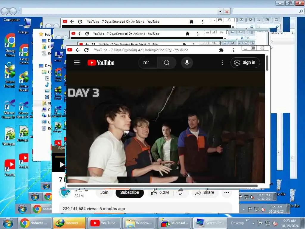305x229 pixels.
Task: Expand the Desktop toolbar chevron on taskbar
Action: coord(247,220)
